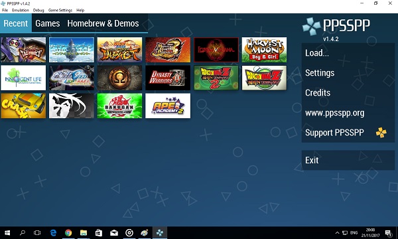Screen dimensions: 398x239
Task: Switch to the Homebrew & Demos tab
Action: 103,23
